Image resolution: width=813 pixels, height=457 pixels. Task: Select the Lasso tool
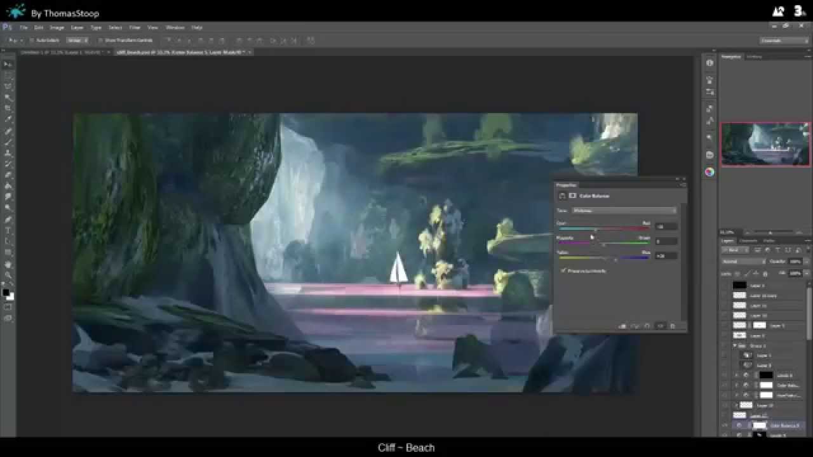click(x=8, y=86)
